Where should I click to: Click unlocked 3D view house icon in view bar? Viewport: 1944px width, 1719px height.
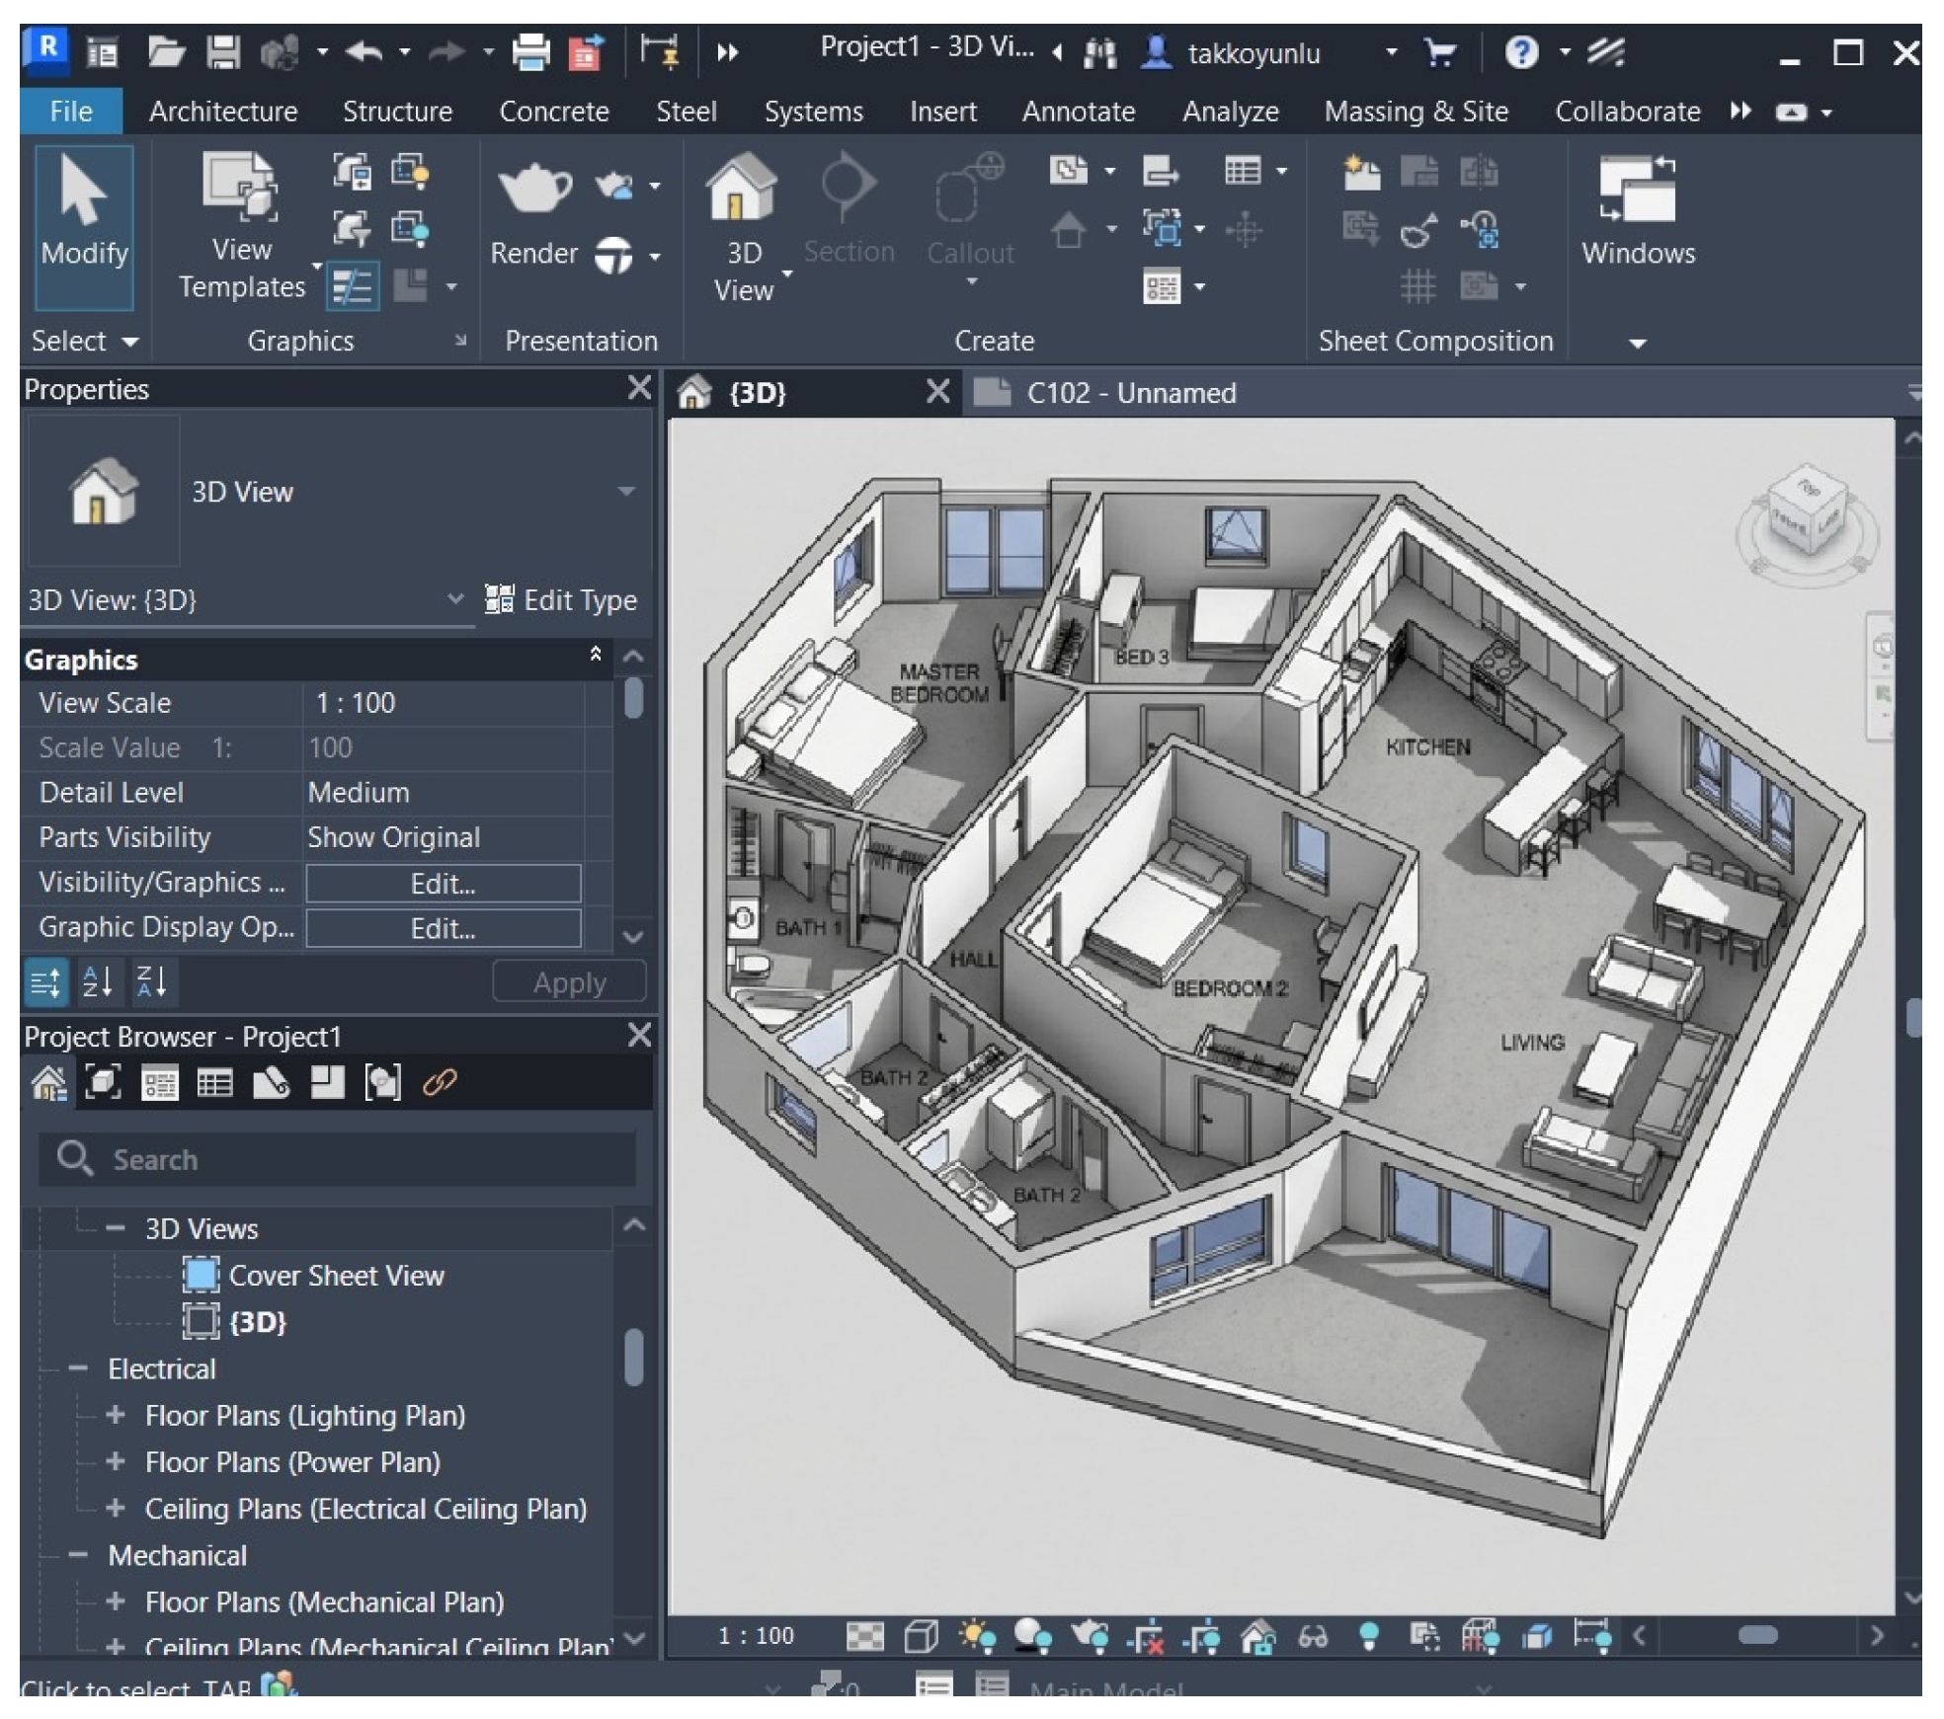pyautogui.click(x=1257, y=1637)
